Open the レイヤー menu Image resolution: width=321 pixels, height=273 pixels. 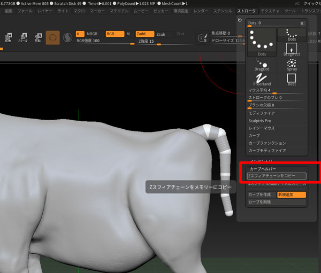point(45,11)
